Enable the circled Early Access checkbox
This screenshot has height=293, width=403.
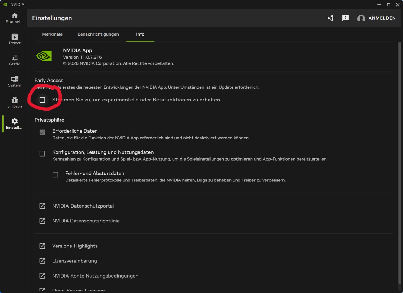(x=43, y=100)
